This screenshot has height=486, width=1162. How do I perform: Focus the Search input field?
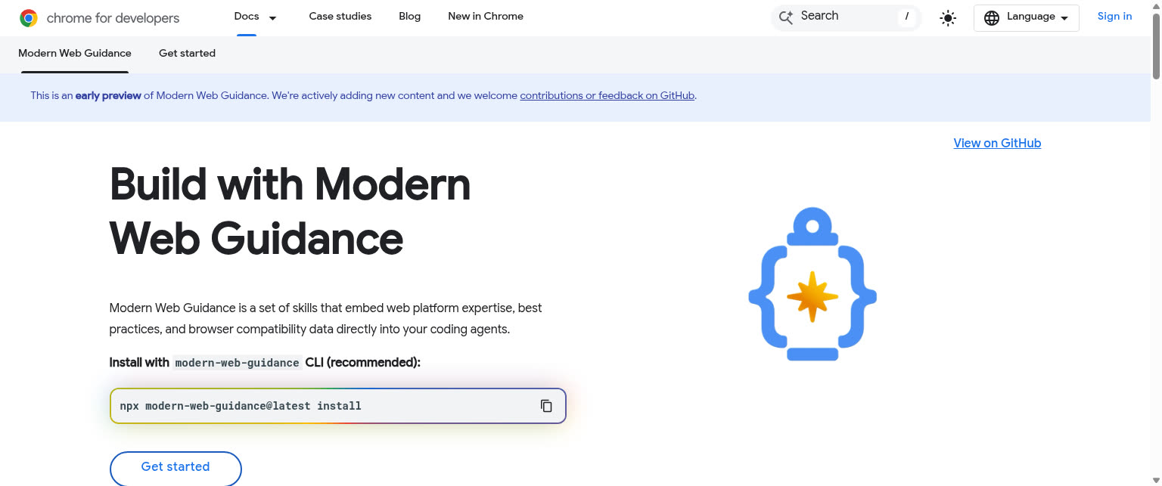click(846, 17)
